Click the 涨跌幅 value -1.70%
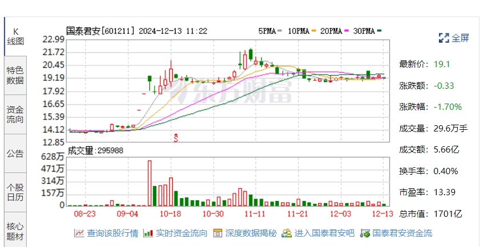The width and height of the screenshot is (480, 247). click(x=448, y=107)
